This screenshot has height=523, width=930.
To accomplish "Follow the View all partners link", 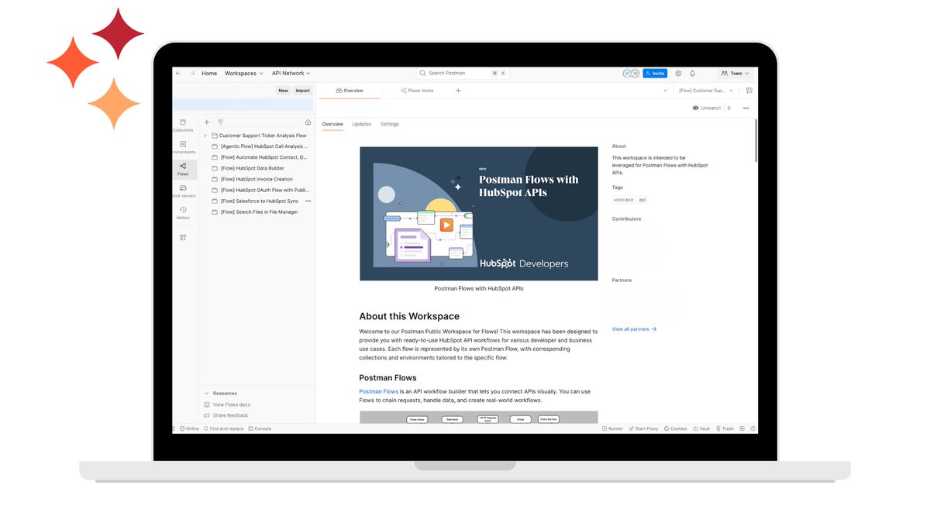I will (634, 329).
